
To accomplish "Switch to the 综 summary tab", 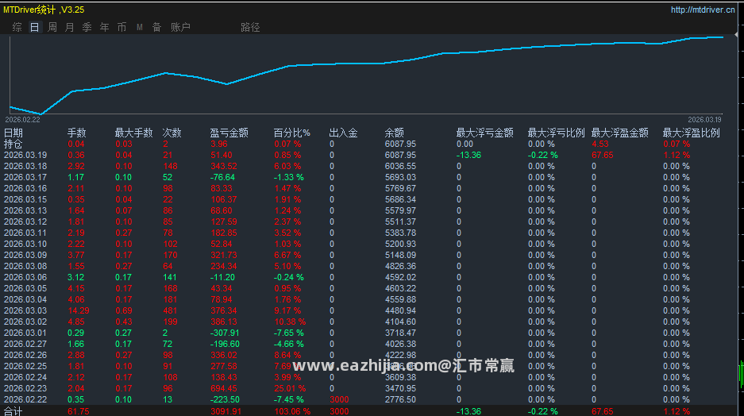I will [17, 28].
